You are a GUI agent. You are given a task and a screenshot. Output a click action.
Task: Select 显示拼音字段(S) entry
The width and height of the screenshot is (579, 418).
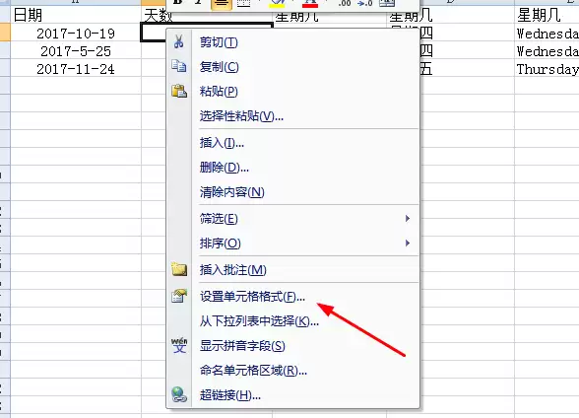[x=242, y=346]
